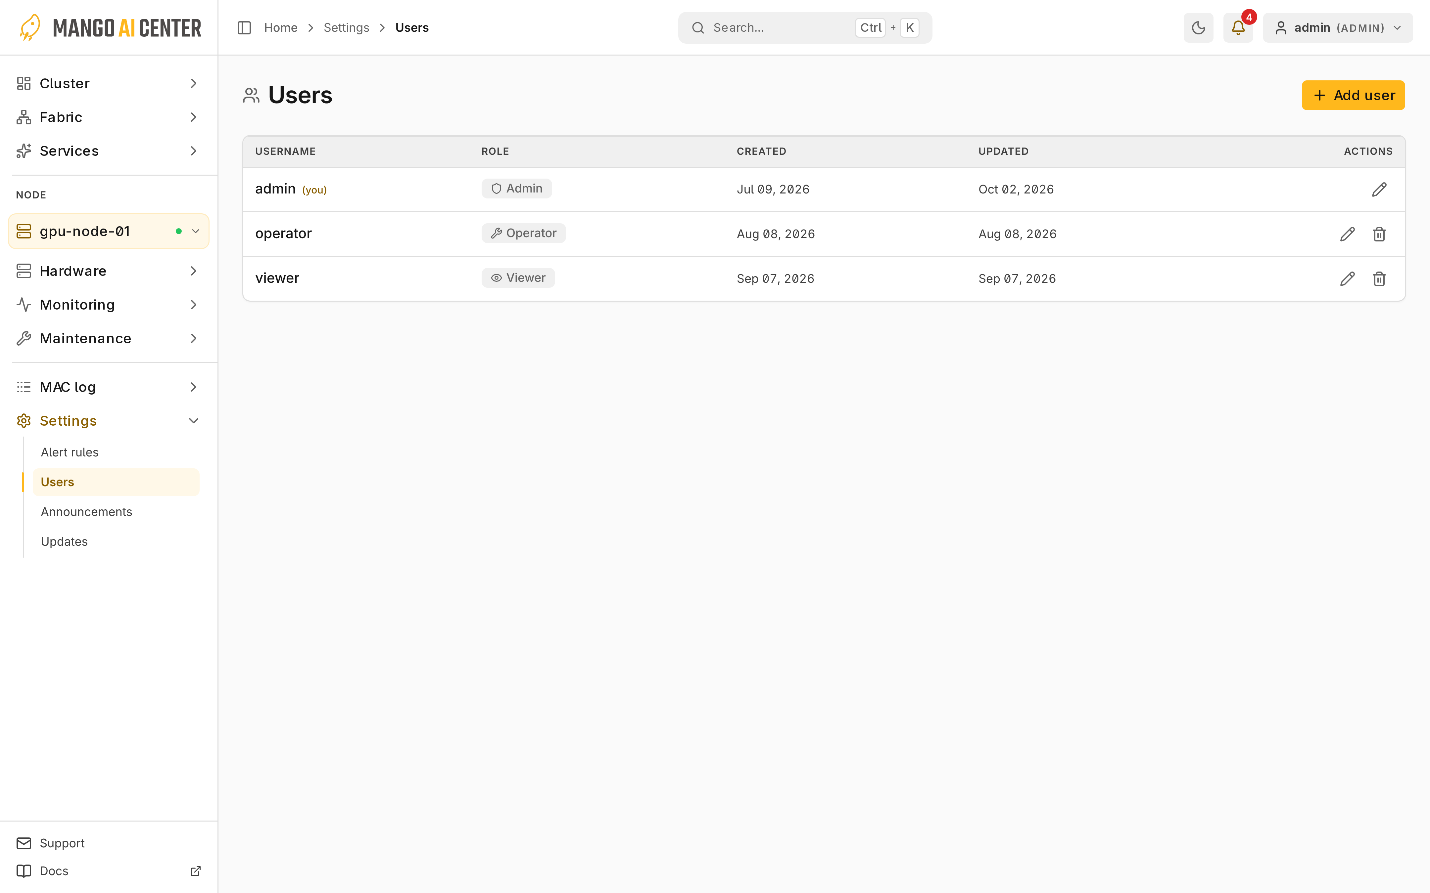Collapse the Settings sidebar section
Screen dimensions: 1430x893
click(109, 420)
